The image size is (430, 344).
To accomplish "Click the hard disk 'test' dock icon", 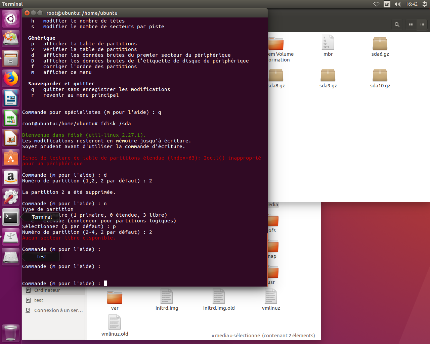I will (x=11, y=257).
